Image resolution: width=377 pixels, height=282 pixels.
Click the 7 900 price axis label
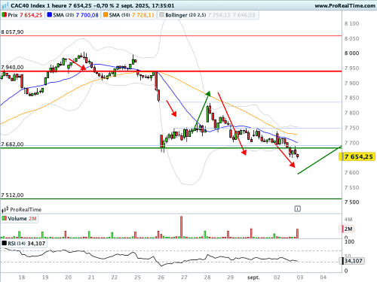click(351, 83)
